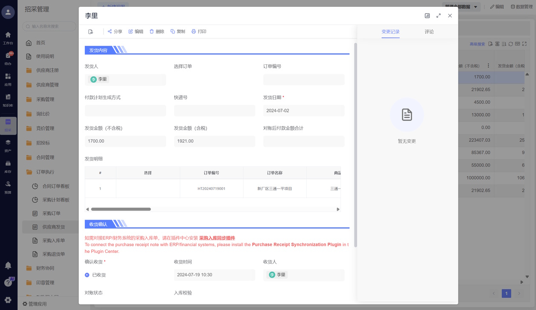Switch to the 评论 tab
The image size is (536, 310).
pos(429,32)
